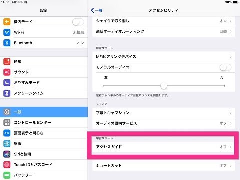240x180 pixels.
Task: Toggle モノラルオーディオ switch
Action: pos(225,67)
